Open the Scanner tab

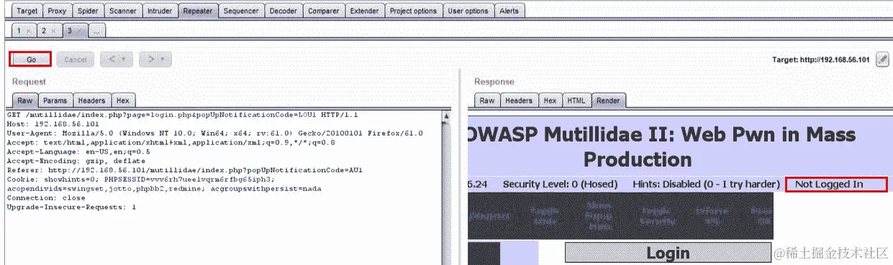coord(123,11)
